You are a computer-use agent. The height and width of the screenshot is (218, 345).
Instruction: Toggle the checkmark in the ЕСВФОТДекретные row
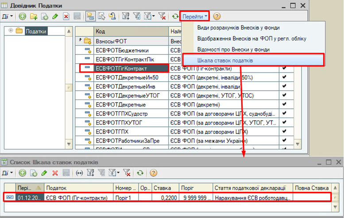coord(284,104)
